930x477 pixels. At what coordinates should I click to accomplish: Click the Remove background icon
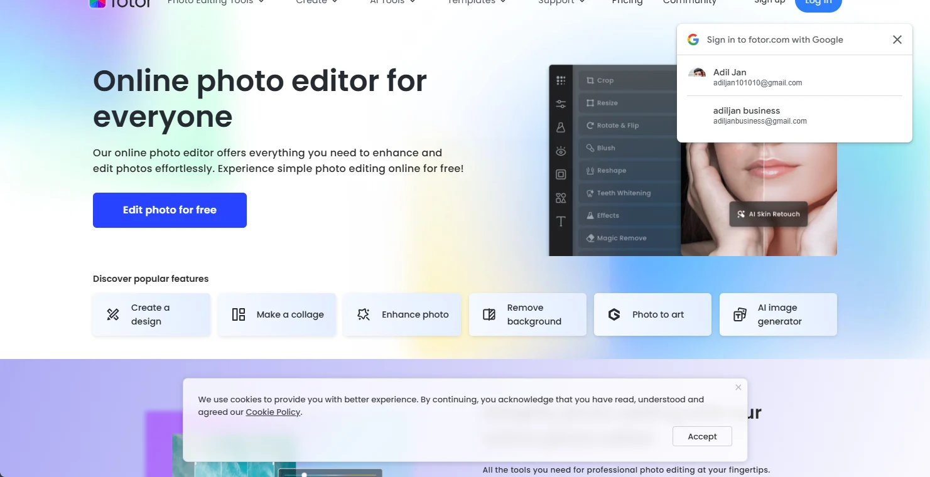[x=489, y=314]
